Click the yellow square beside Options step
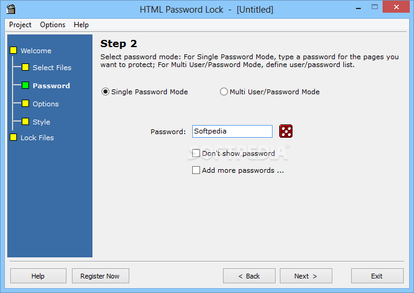The width and height of the screenshot is (414, 293). click(x=25, y=103)
